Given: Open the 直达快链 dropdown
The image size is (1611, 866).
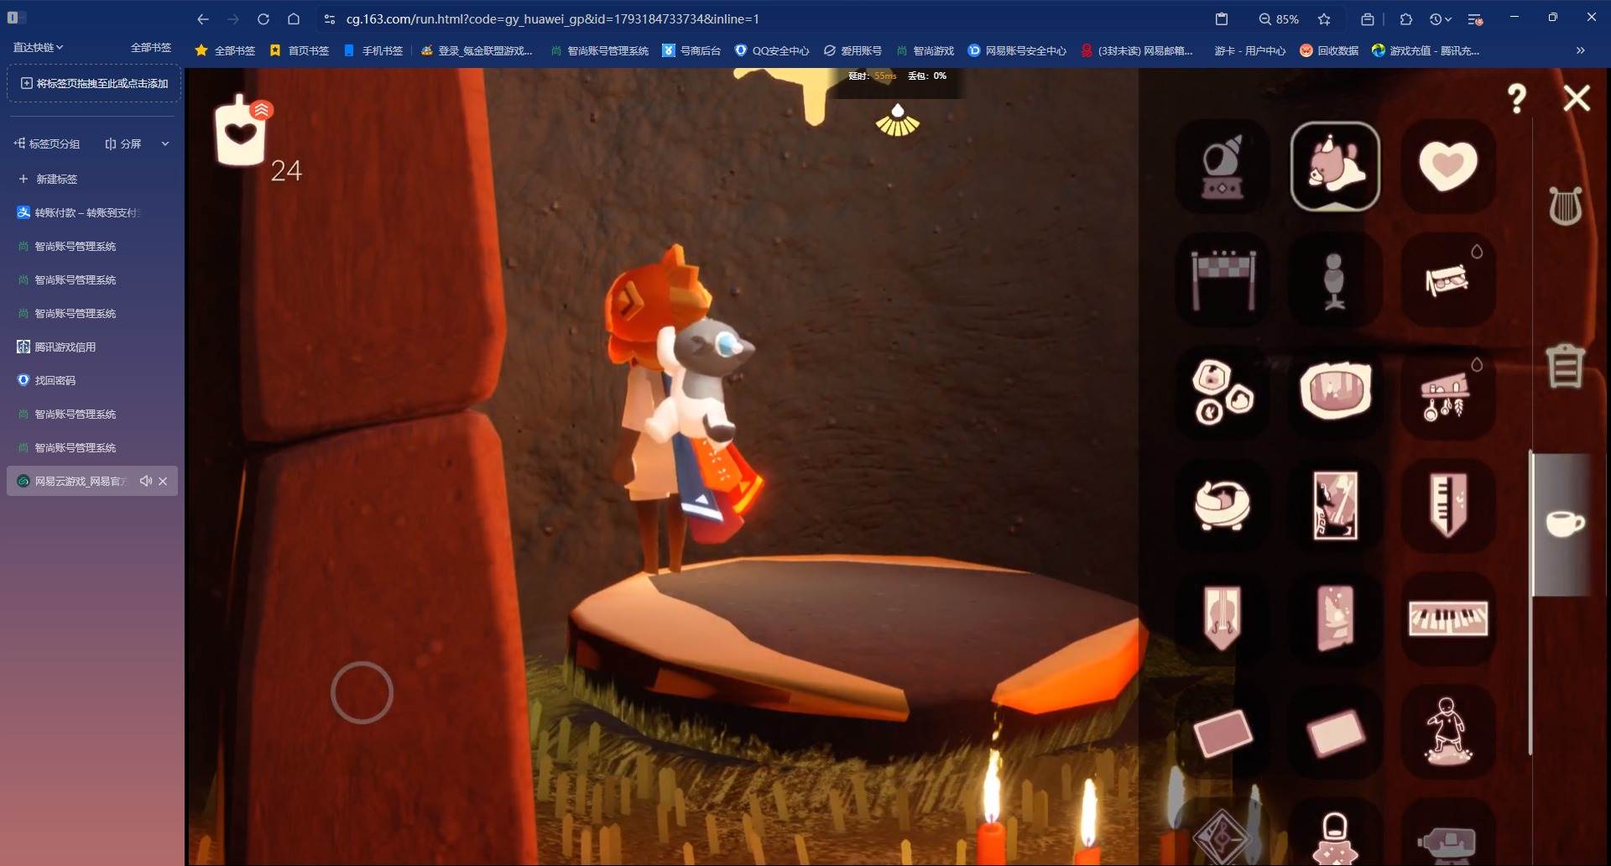Looking at the screenshot, I should (38, 47).
